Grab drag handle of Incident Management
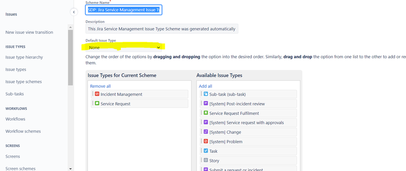The image size is (406, 171). click(93, 94)
